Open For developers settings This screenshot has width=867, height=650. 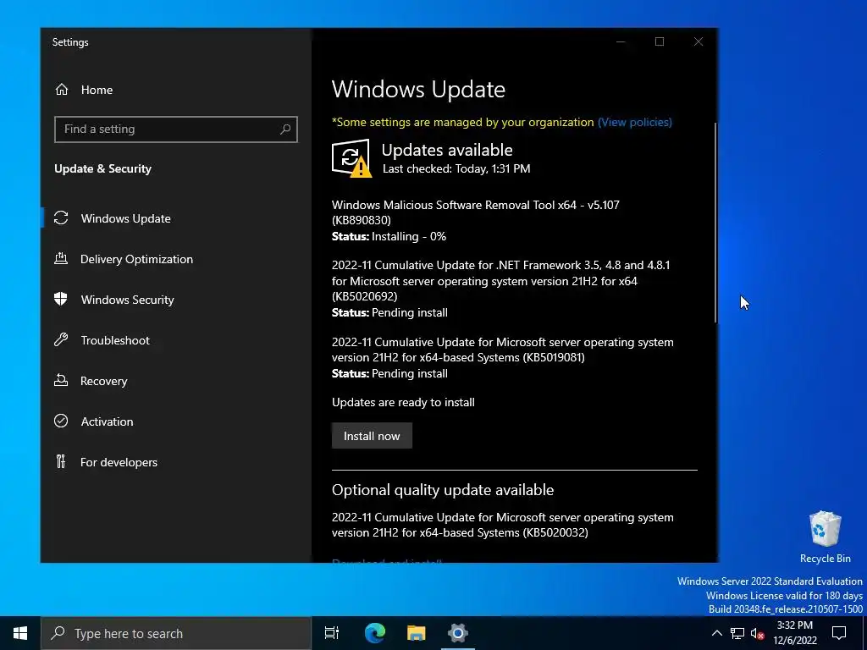[x=176, y=462]
